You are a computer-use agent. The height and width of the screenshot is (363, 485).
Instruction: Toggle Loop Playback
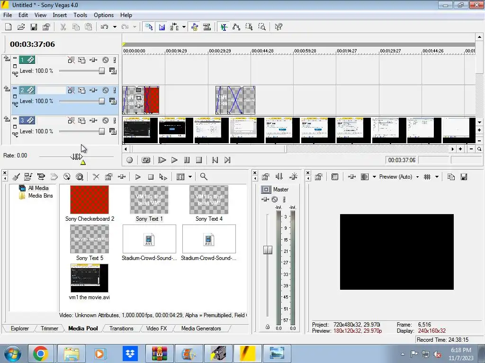click(x=146, y=160)
